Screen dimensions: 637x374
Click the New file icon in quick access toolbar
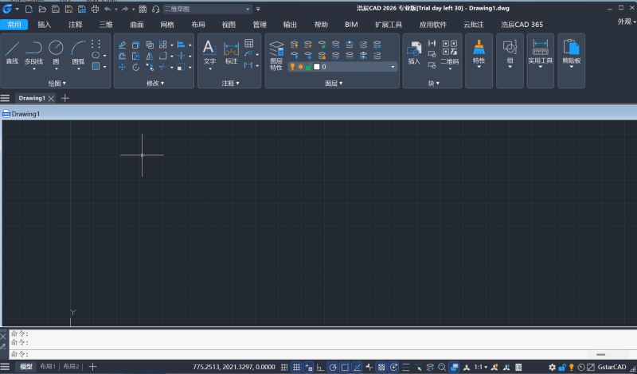[x=29, y=9]
